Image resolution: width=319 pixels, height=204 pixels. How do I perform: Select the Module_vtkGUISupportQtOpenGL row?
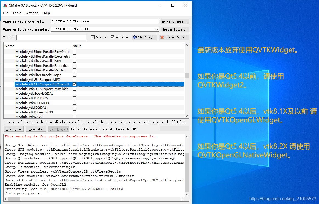99,84
